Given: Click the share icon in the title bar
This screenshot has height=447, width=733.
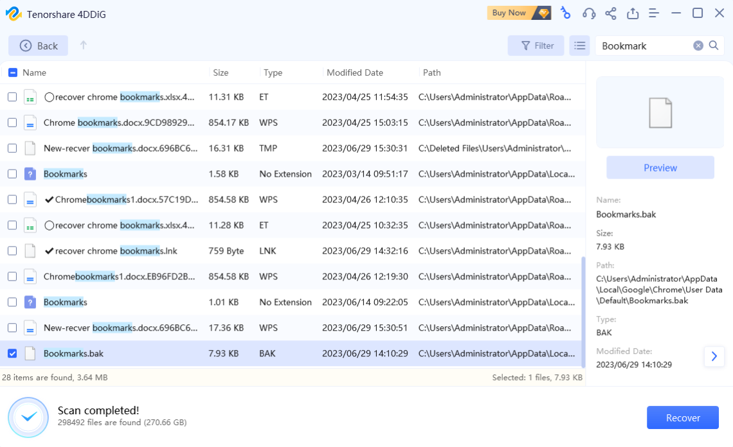Looking at the screenshot, I should tap(610, 13).
